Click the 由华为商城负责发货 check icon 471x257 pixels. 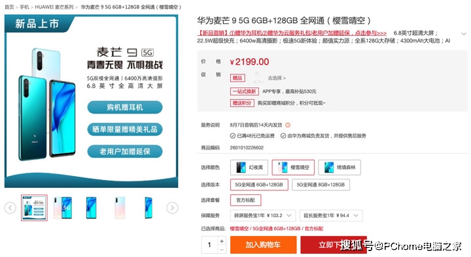coord(283,136)
